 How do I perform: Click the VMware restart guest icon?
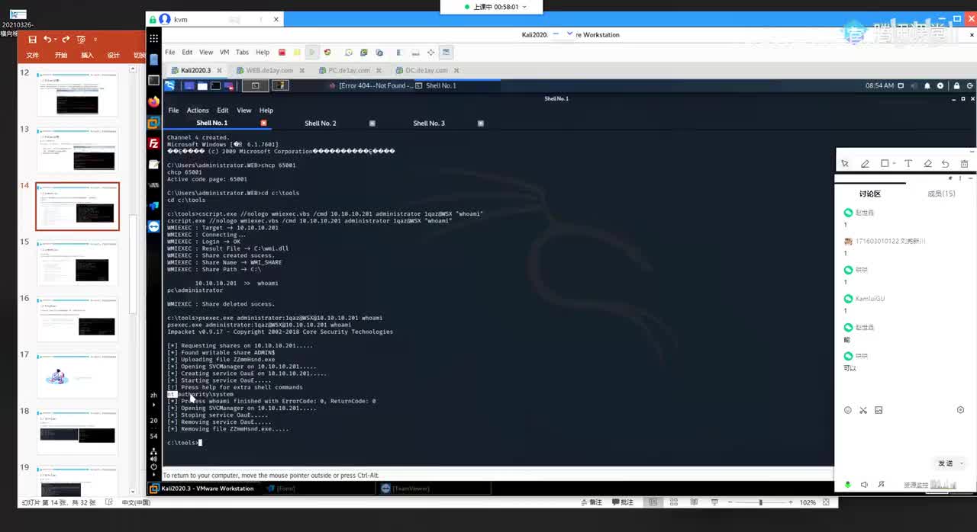327,53
